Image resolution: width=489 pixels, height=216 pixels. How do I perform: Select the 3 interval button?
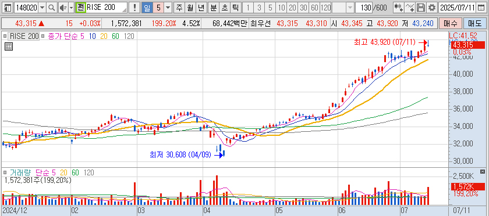tap(259, 8)
